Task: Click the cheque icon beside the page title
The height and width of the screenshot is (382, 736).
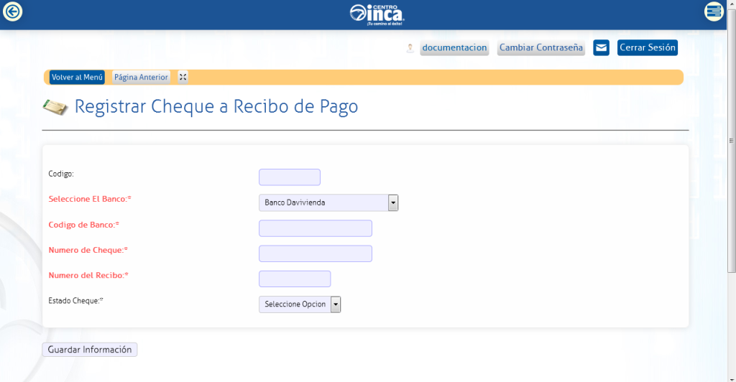Action: click(x=55, y=107)
